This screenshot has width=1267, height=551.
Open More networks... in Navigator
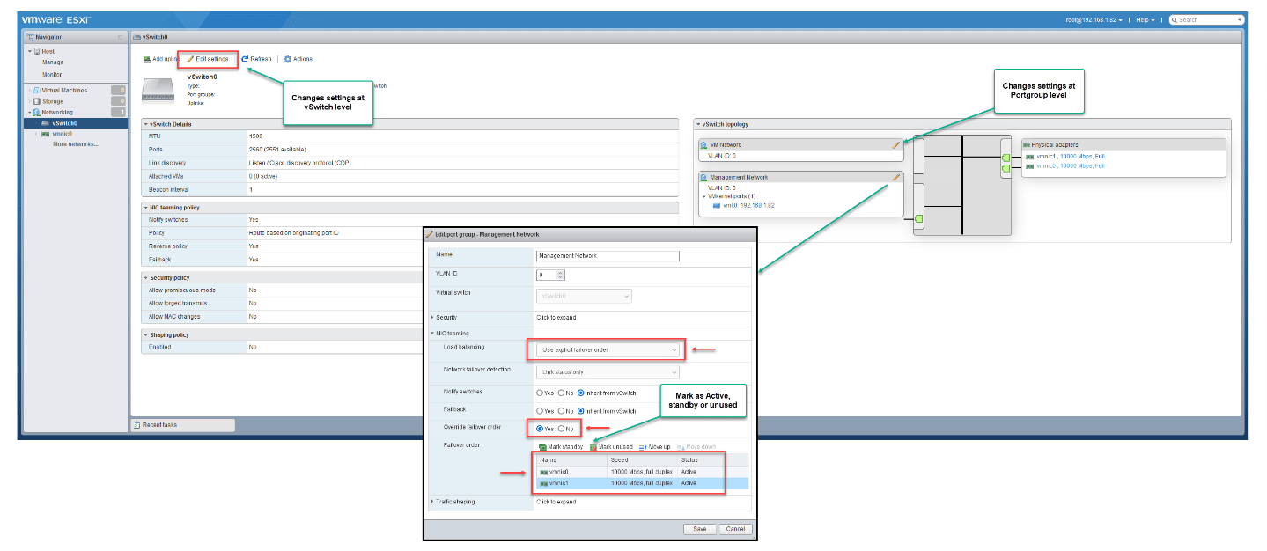(x=76, y=144)
